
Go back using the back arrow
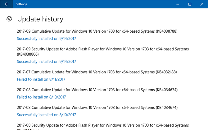tap(7, 4)
